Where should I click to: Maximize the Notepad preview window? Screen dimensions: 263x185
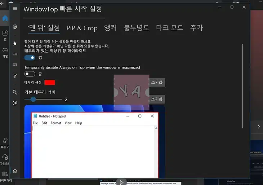click(x=140, y=116)
